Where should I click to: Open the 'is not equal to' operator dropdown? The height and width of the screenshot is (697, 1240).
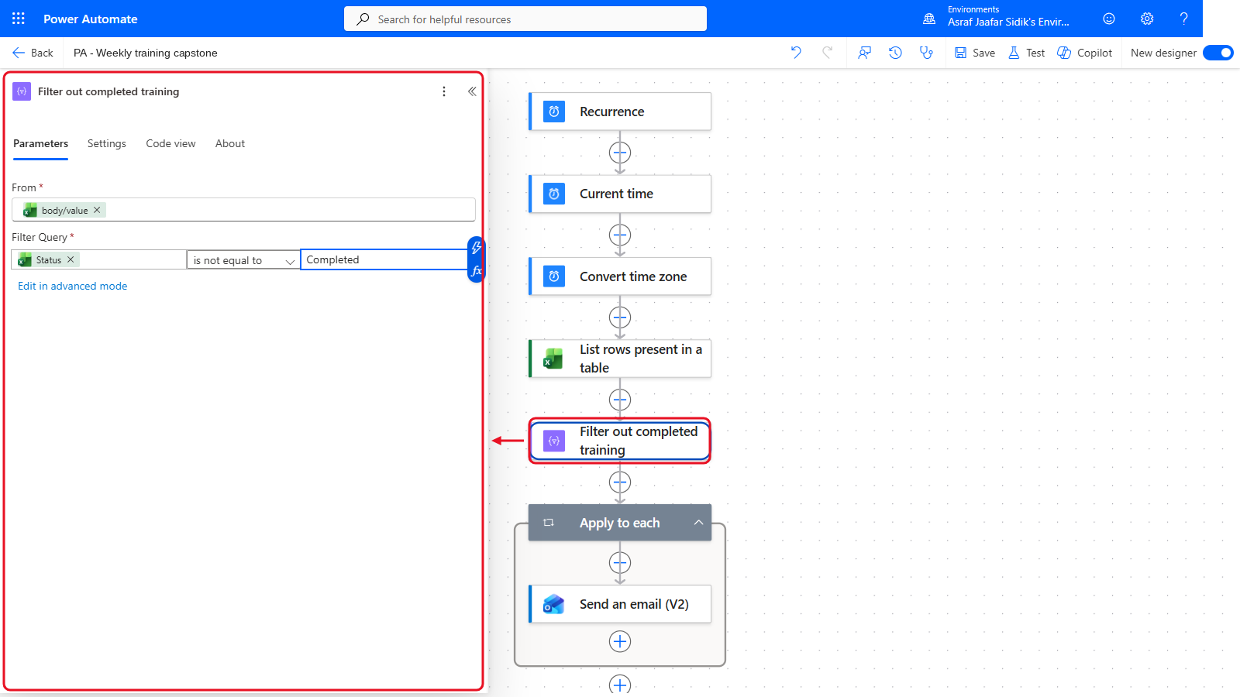[x=243, y=260]
